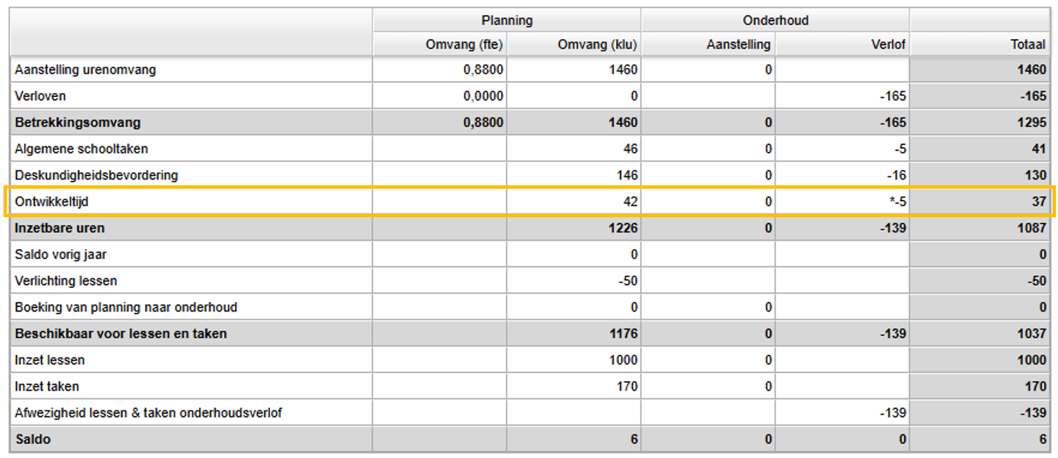Click the Verlof column header
The height and width of the screenshot is (458, 1058).
coord(888,44)
